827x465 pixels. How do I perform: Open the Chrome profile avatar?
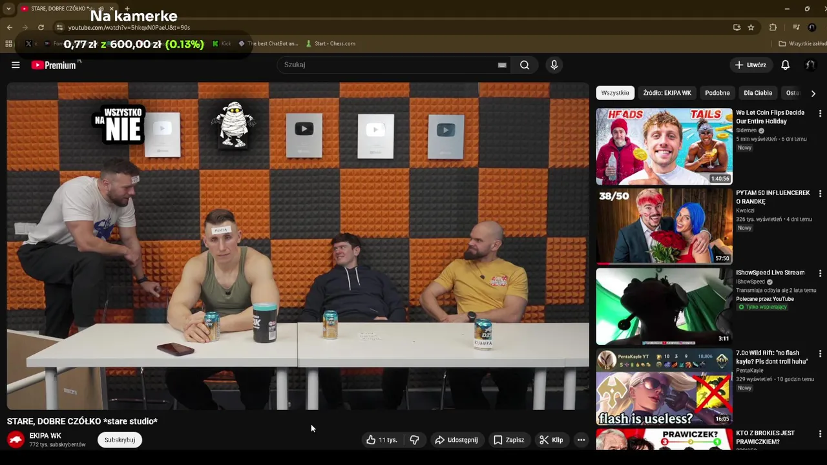[812, 27]
